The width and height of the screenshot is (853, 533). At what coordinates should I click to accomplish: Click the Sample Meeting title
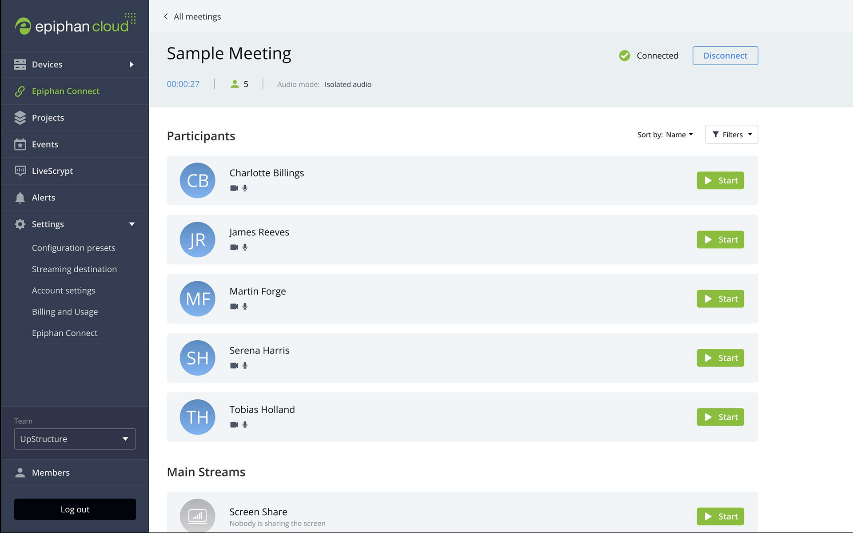pos(229,53)
